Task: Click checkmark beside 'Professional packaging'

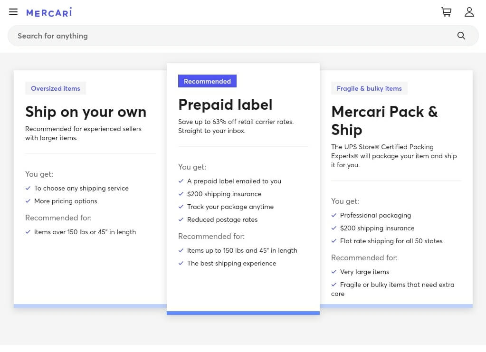Action: 334,215
